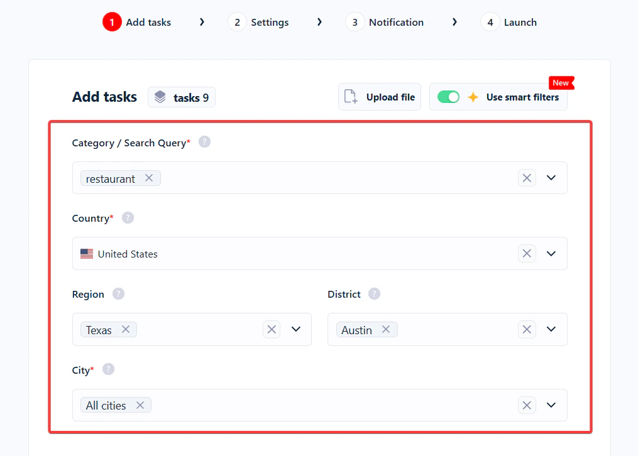This screenshot has height=456, width=638.
Task: Click the Add tasks heading
Action: [x=104, y=97]
